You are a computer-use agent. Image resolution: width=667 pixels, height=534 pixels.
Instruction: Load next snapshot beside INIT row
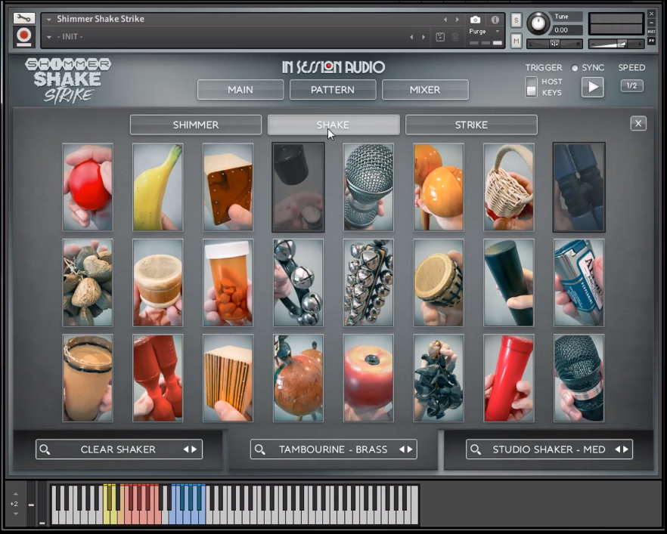pyautogui.click(x=423, y=37)
